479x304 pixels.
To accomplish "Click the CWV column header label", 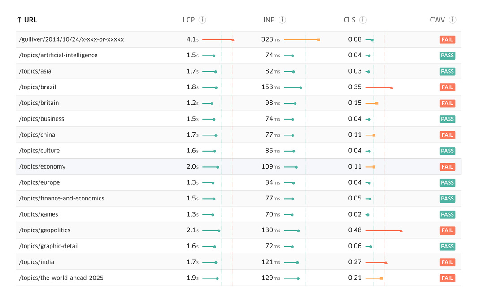I will pos(437,20).
